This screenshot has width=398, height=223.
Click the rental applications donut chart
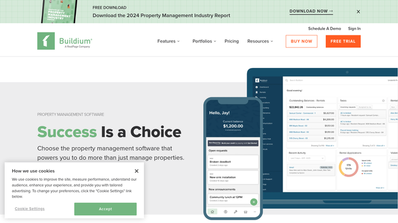tap(348, 167)
